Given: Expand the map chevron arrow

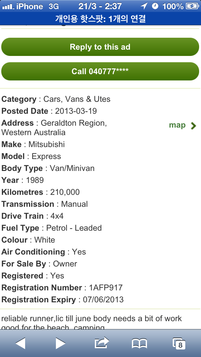Looking at the screenshot, I should pyautogui.click(x=193, y=126).
